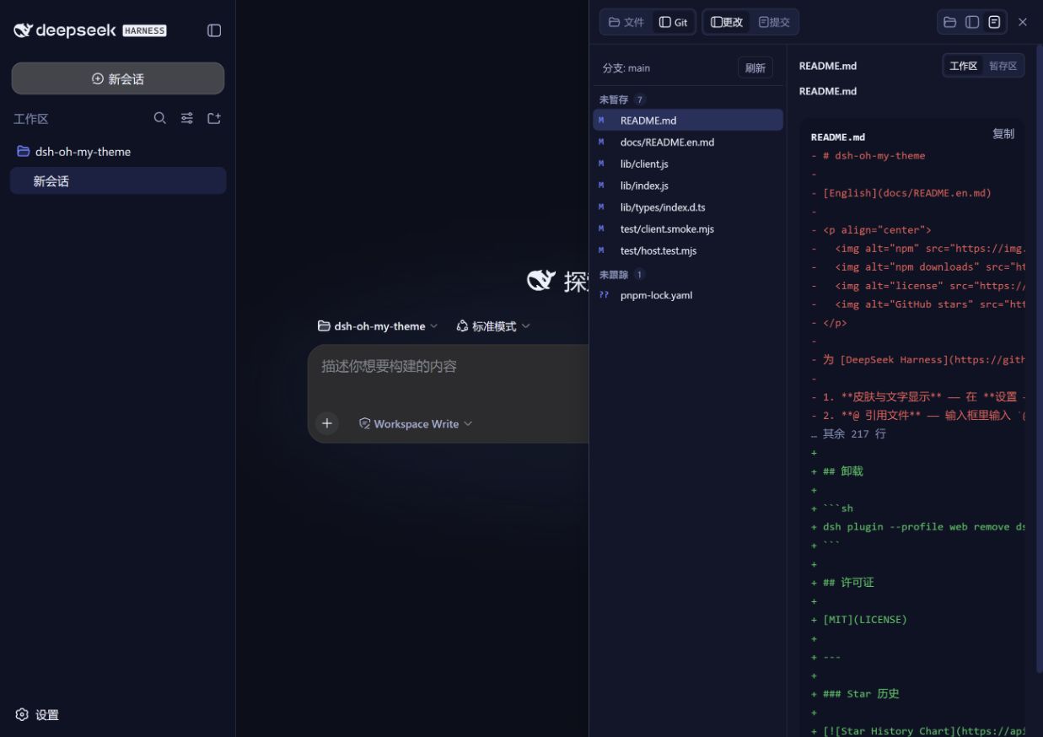The image size is (1043, 737).
Task: Switch to the 文件 tab
Action: (x=626, y=22)
